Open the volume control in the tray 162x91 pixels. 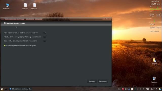(126, 89)
